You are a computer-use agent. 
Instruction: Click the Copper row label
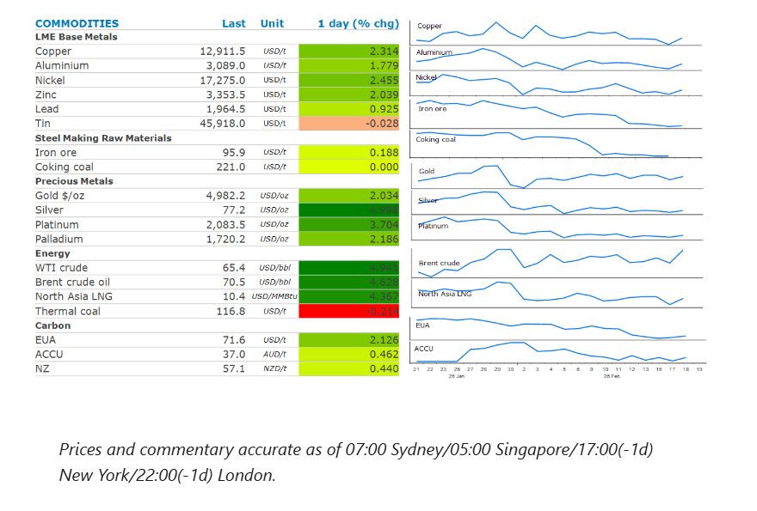tap(53, 52)
